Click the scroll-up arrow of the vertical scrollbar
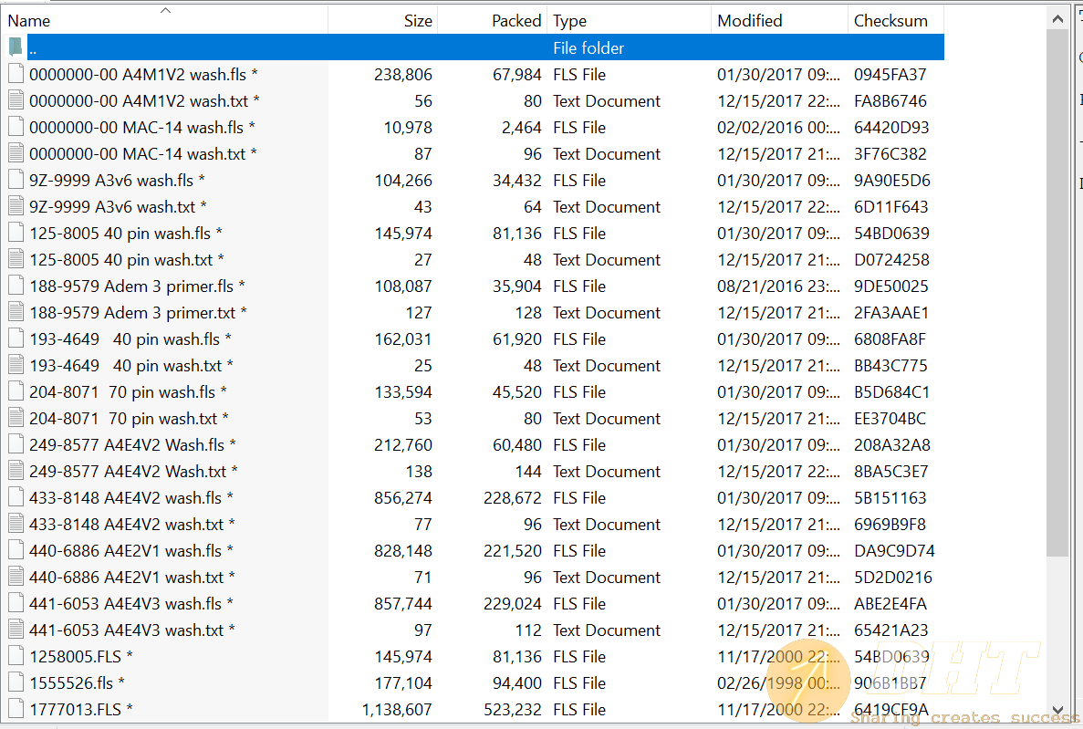1083x729 pixels. coord(1057,18)
